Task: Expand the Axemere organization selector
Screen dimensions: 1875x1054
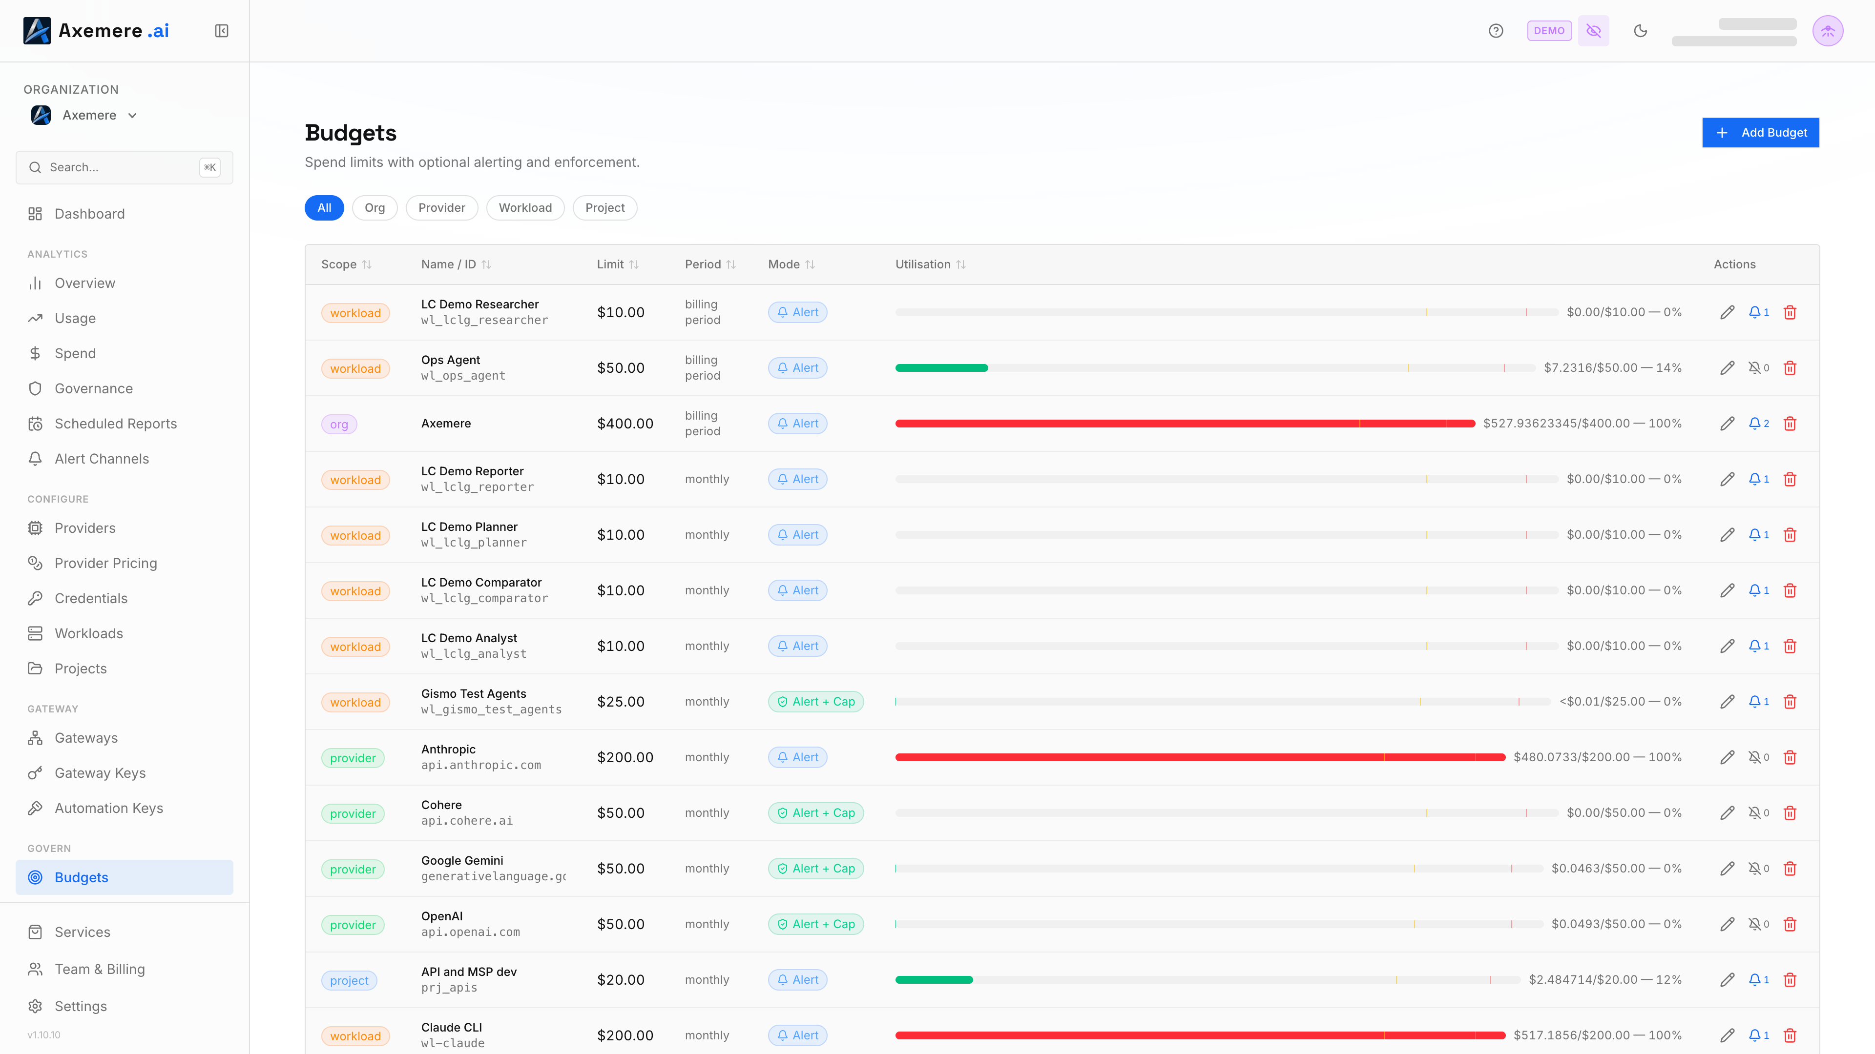Action: (x=84, y=115)
